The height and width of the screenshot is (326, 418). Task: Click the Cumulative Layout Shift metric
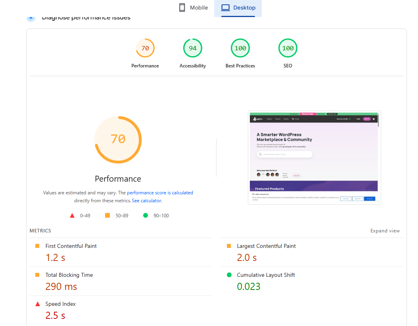312,281
